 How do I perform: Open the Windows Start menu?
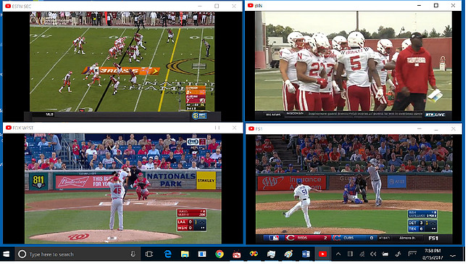(6, 254)
